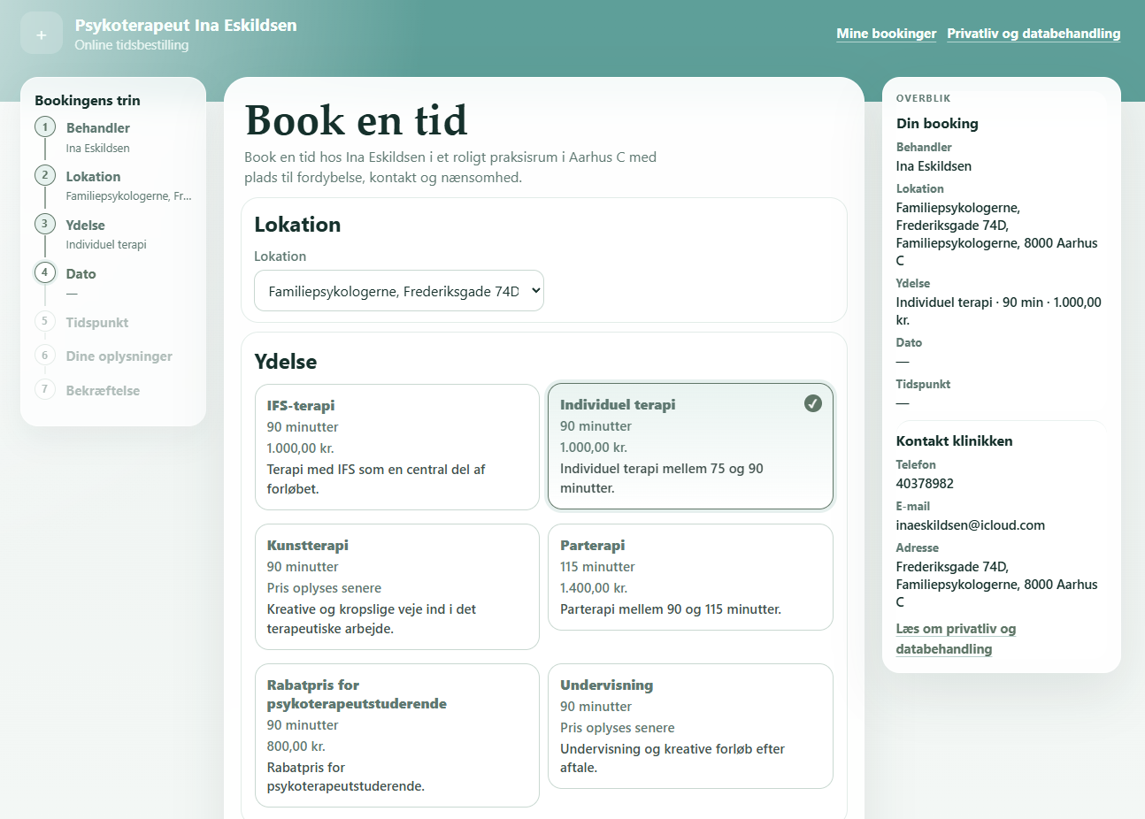1145x819 pixels.
Task: Open the Lokation dropdown
Action: tap(399, 291)
